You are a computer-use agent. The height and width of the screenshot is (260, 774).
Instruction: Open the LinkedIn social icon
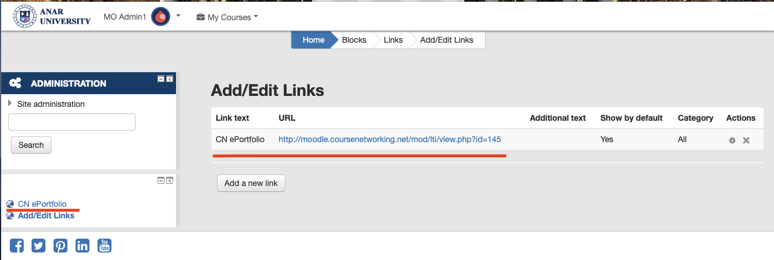tap(82, 246)
